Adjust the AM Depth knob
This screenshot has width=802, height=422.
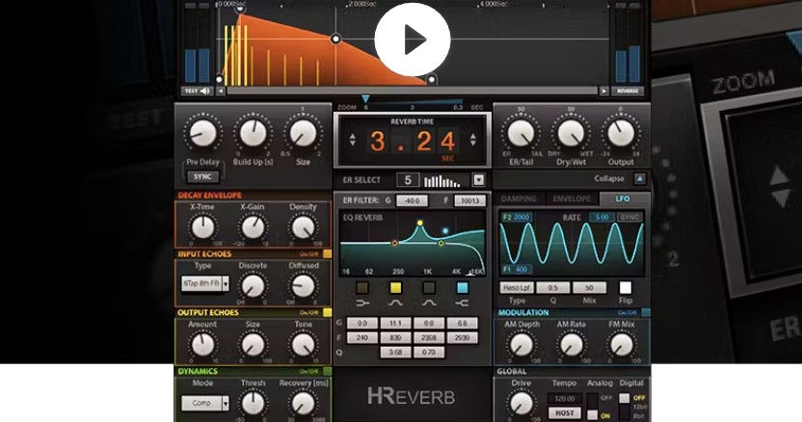(x=521, y=345)
